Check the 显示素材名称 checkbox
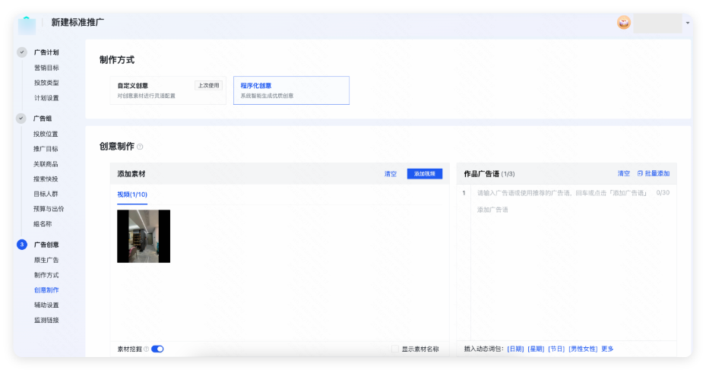The width and height of the screenshot is (706, 370). (x=395, y=349)
